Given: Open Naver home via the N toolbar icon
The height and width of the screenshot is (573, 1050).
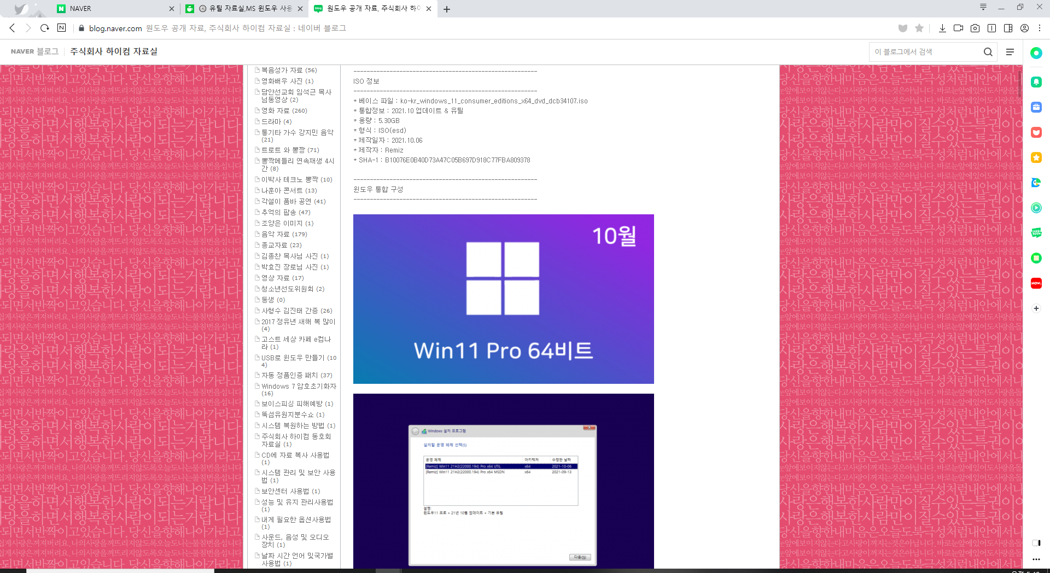Looking at the screenshot, I should pyautogui.click(x=61, y=28).
